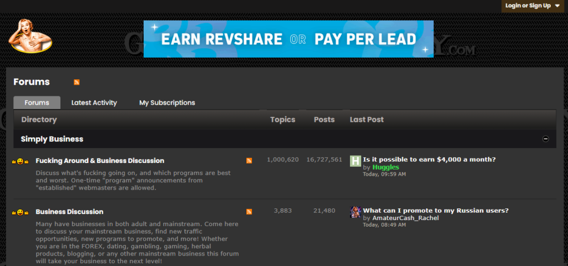The image size is (568, 266).
Task: View the Huggles user profile
Action: 386,167
